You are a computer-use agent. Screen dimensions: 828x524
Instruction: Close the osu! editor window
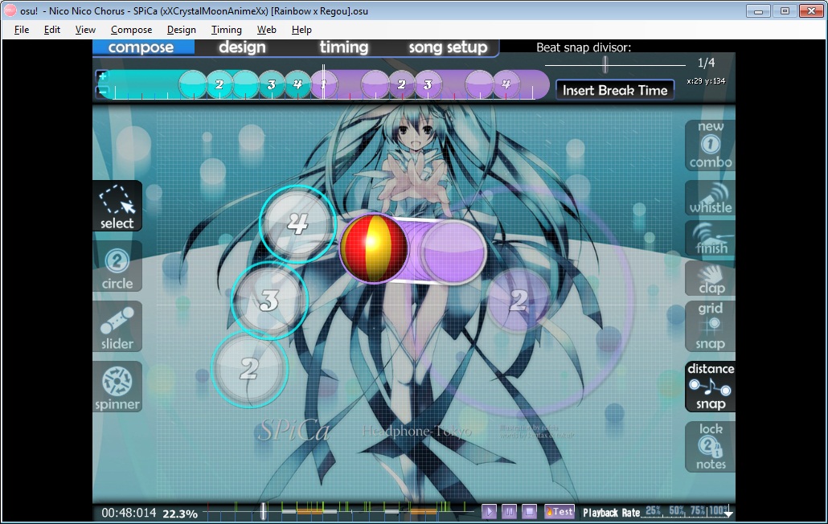click(x=811, y=11)
